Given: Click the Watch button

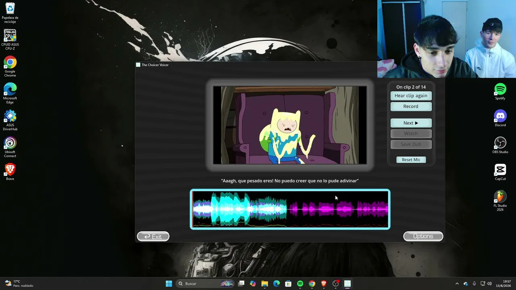Looking at the screenshot, I should click(411, 133).
